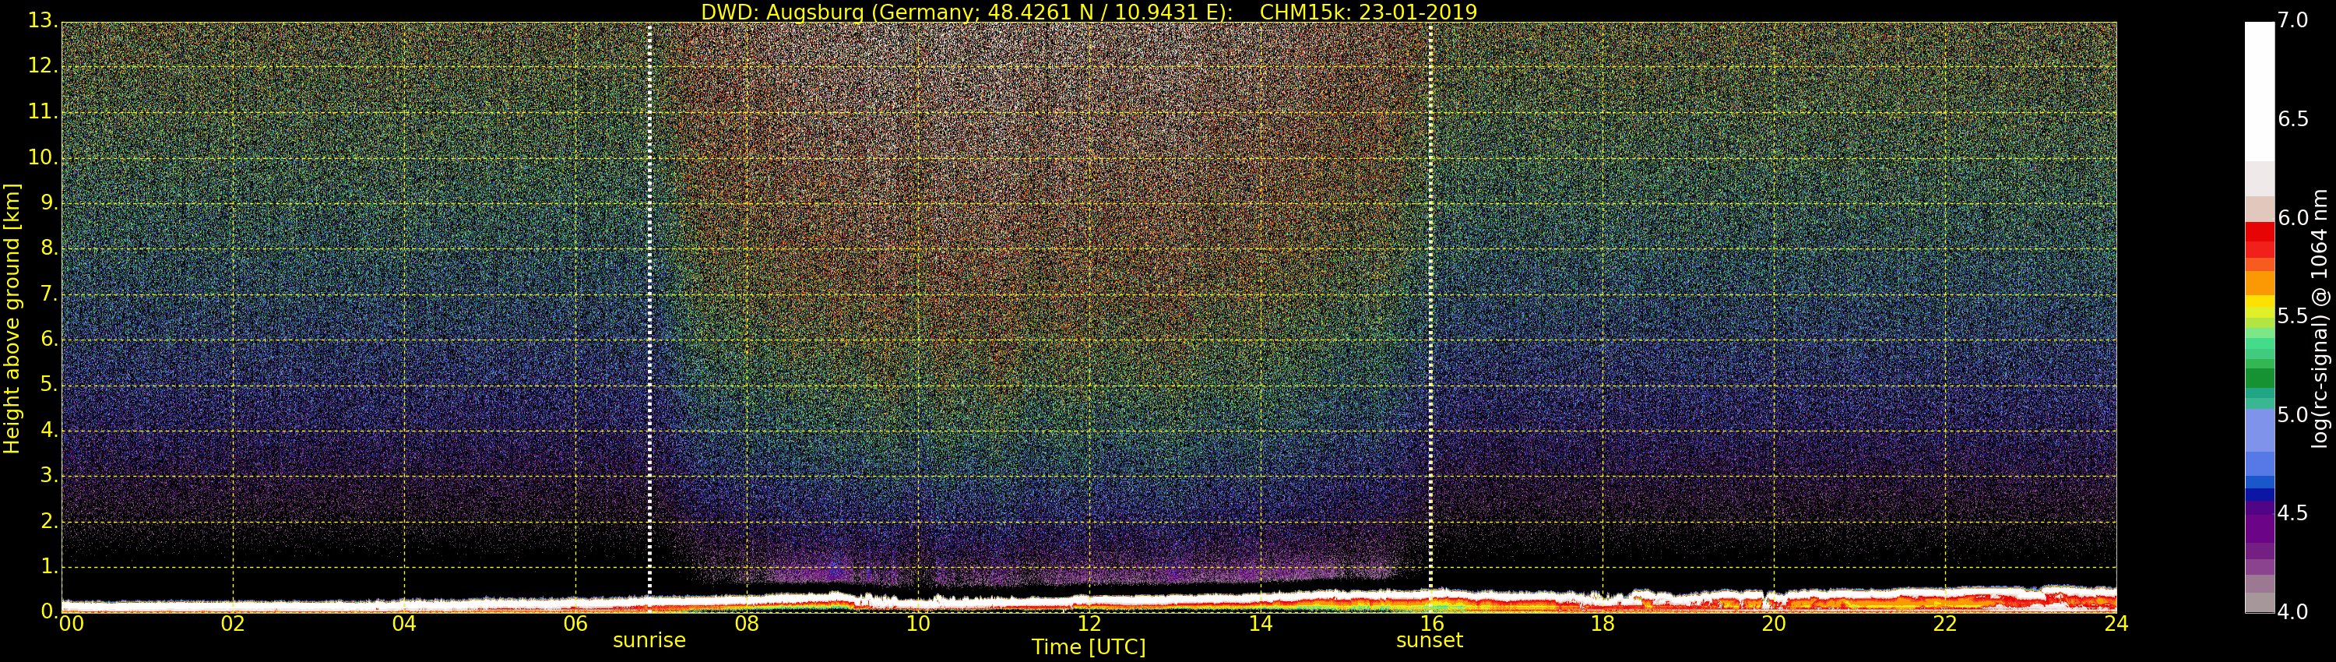The height and width of the screenshot is (662, 2336).
Task: Click the 'sunset' label below the axis
Action: pos(1429,640)
